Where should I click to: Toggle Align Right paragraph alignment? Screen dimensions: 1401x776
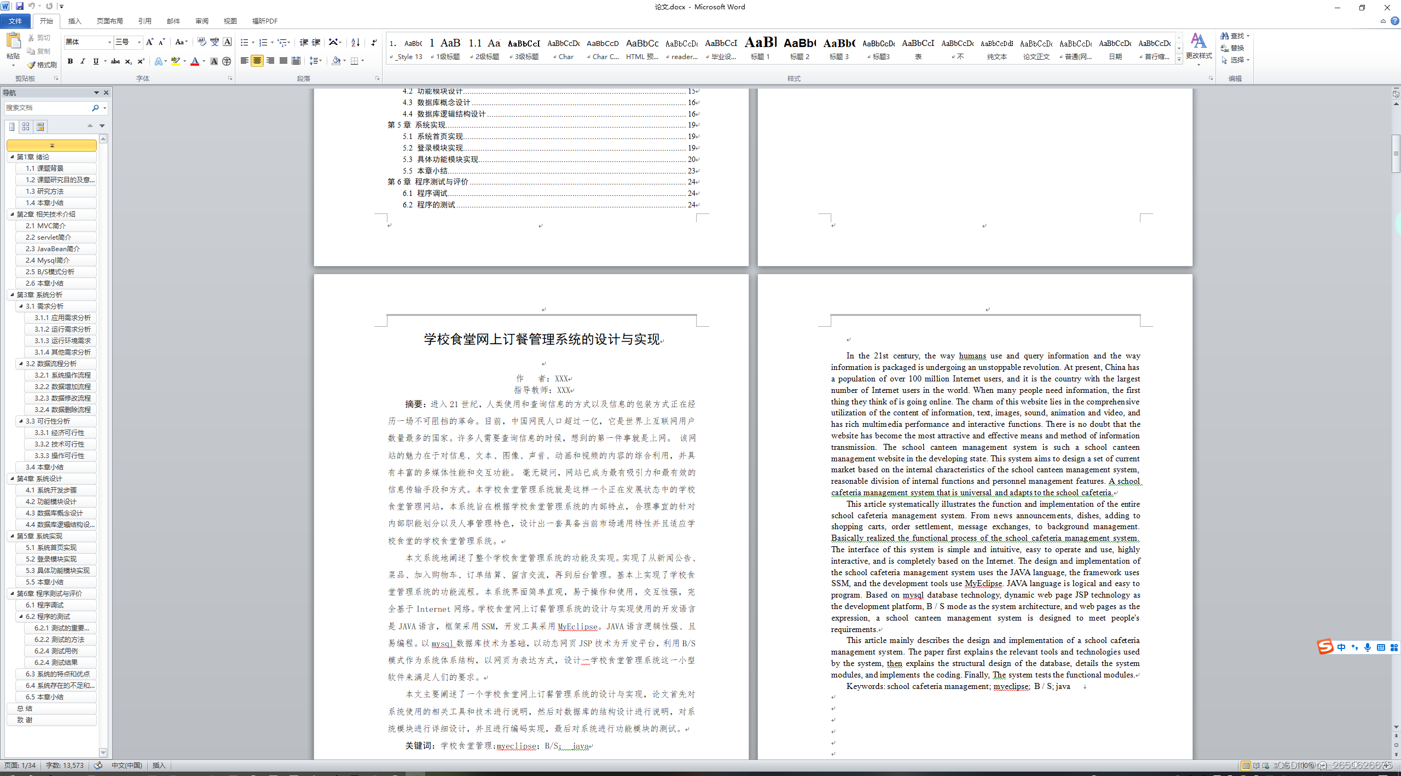270,61
